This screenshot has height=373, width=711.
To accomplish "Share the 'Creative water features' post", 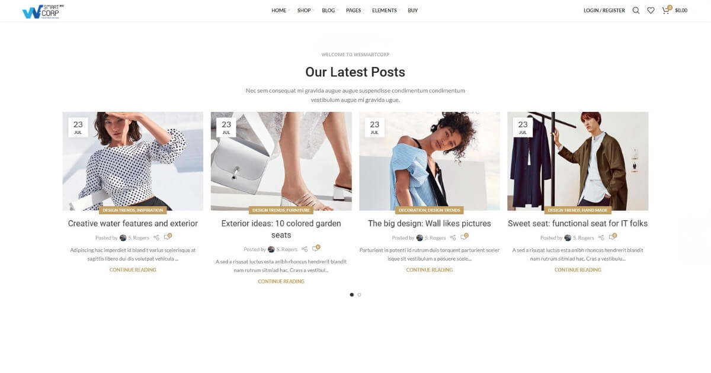I will click(x=156, y=237).
